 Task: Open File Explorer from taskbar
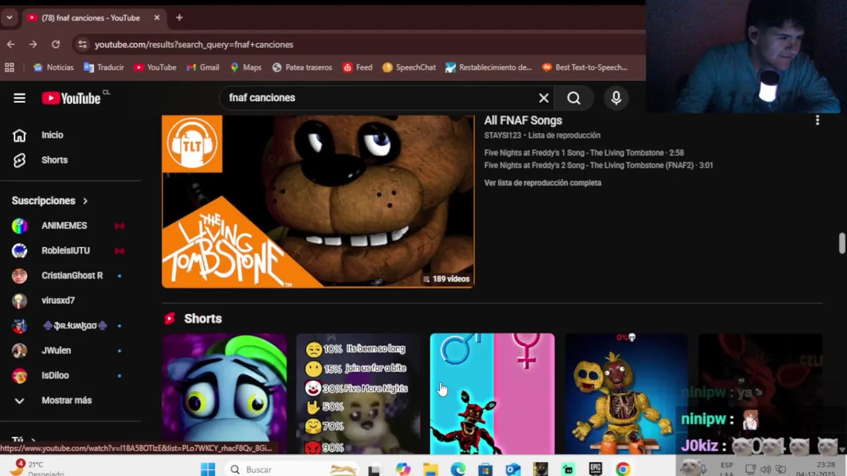(431, 469)
